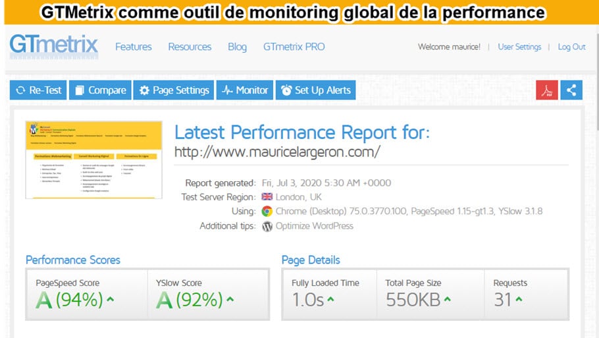This screenshot has width=599, height=338.
Task: Click the YSlow Score A (92%)
Action: point(190,299)
